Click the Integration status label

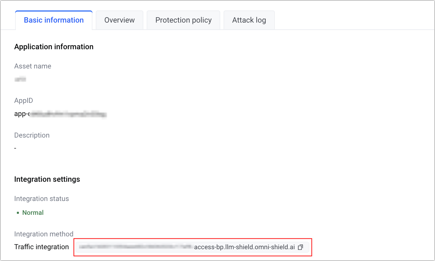click(41, 199)
